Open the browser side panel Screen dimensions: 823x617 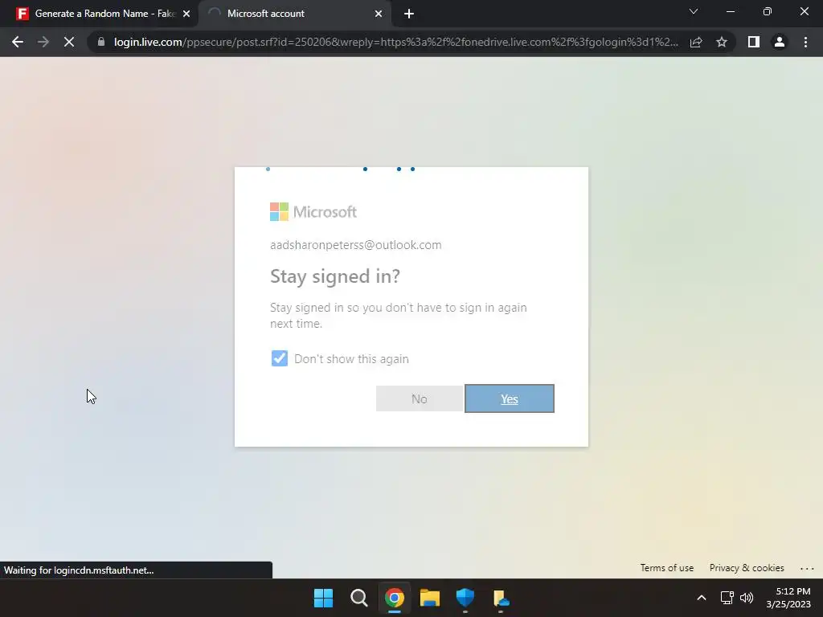click(x=754, y=42)
